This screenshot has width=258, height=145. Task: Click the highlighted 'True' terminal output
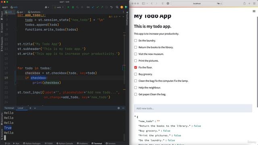8,128
